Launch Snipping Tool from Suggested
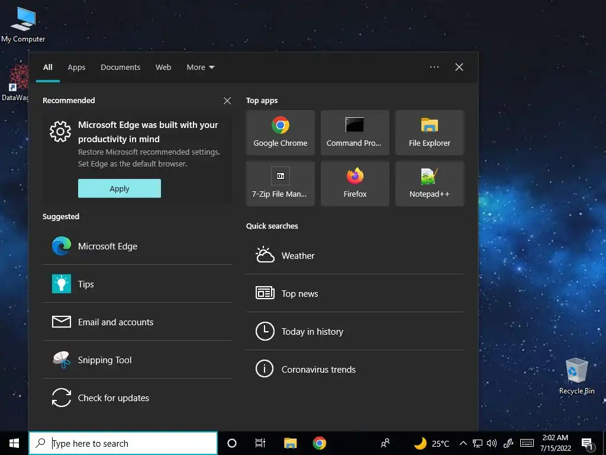This screenshot has width=606, height=455. pyautogui.click(x=137, y=360)
